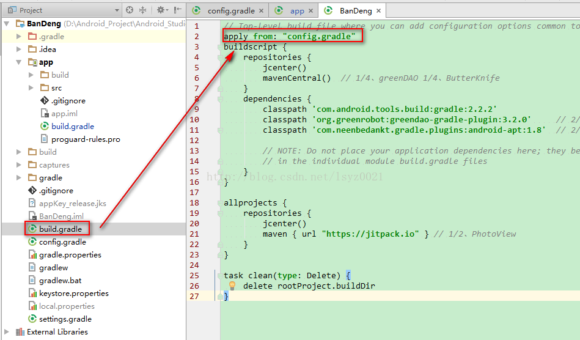Select the .gitignore file inside app
The image size is (580, 340).
pos(68,101)
